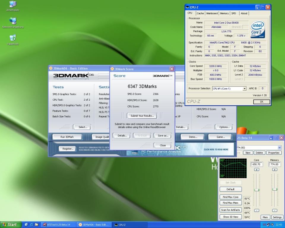Increase Memory clock with plus button
Viewport: 285px width, 228px height.
coord(274,170)
